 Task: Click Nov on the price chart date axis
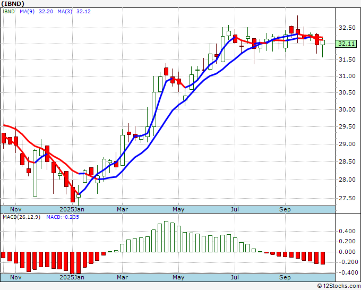[x=15, y=209]
